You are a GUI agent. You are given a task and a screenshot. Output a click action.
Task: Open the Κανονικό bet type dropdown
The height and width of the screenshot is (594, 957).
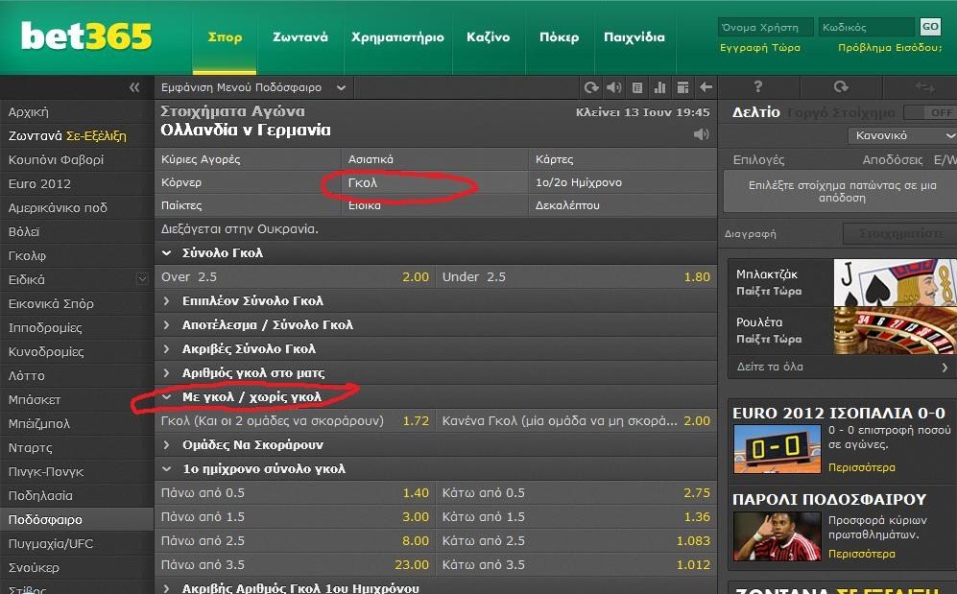pos(902,135)
